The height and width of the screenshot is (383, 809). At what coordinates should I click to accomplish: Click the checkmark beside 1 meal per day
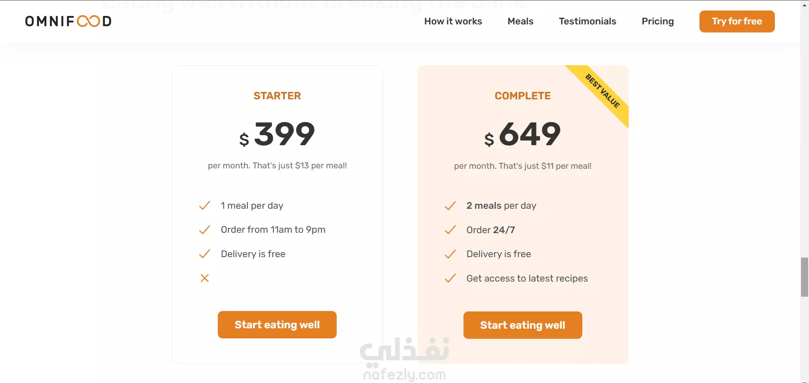(205, 205)
